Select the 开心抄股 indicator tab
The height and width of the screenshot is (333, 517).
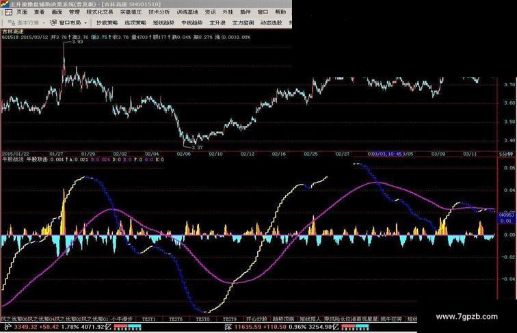(256, 319)
